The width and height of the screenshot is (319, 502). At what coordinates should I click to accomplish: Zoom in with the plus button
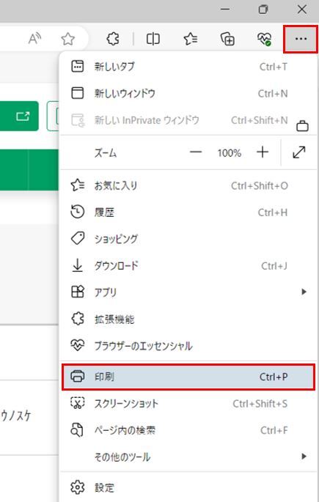pyautogui.click(x=263, y=152)
